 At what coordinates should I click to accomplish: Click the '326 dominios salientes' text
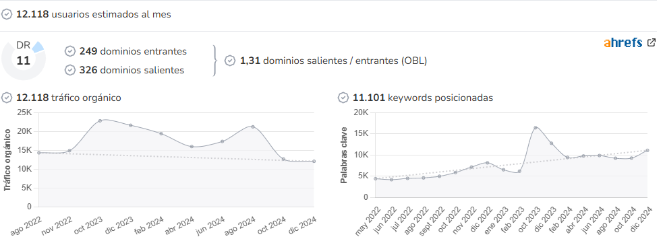tap(132, 71)
